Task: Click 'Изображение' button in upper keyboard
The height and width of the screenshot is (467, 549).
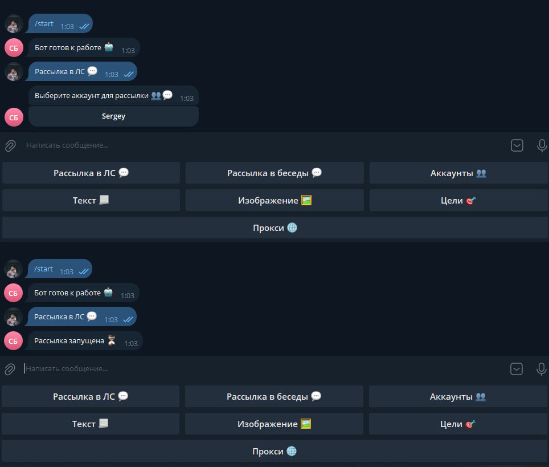Action: [x=274, y=200]
